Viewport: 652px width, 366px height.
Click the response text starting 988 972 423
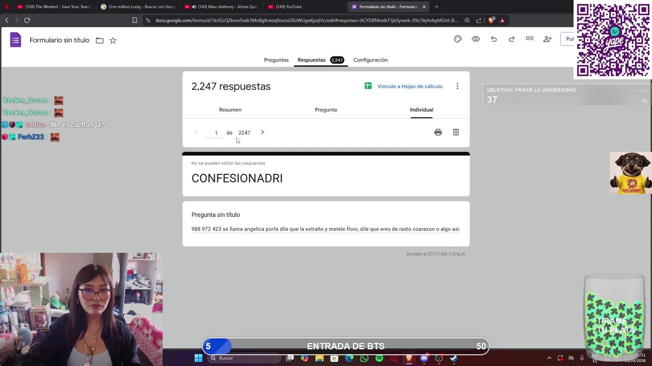pyautogui.click(x=325, y=229)
